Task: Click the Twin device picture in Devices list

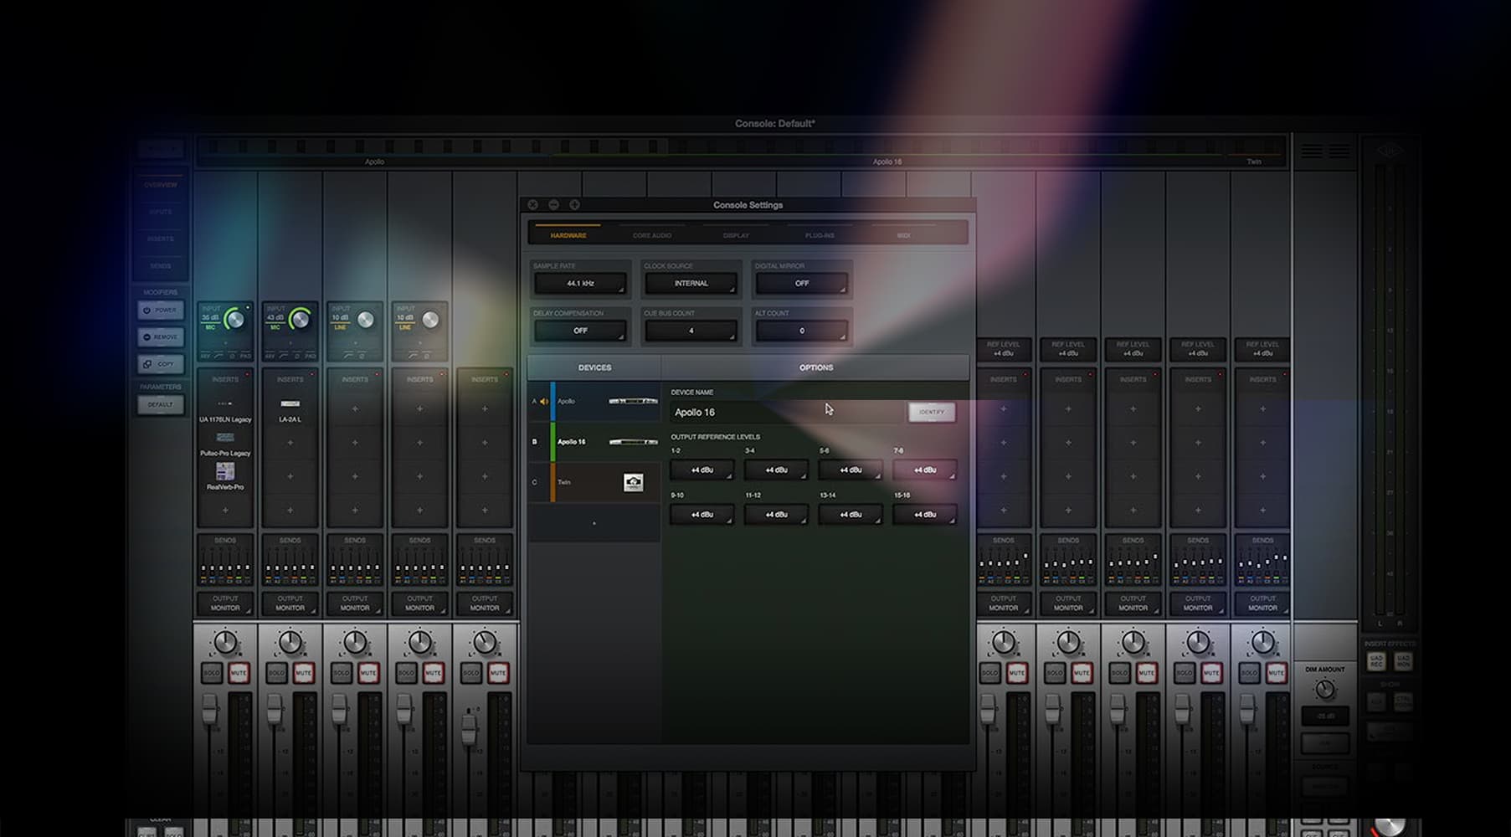Action: tap(634, 482)
